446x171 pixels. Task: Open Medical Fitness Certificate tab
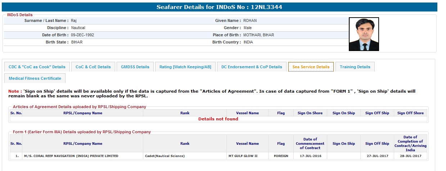(x=35, y=78)
